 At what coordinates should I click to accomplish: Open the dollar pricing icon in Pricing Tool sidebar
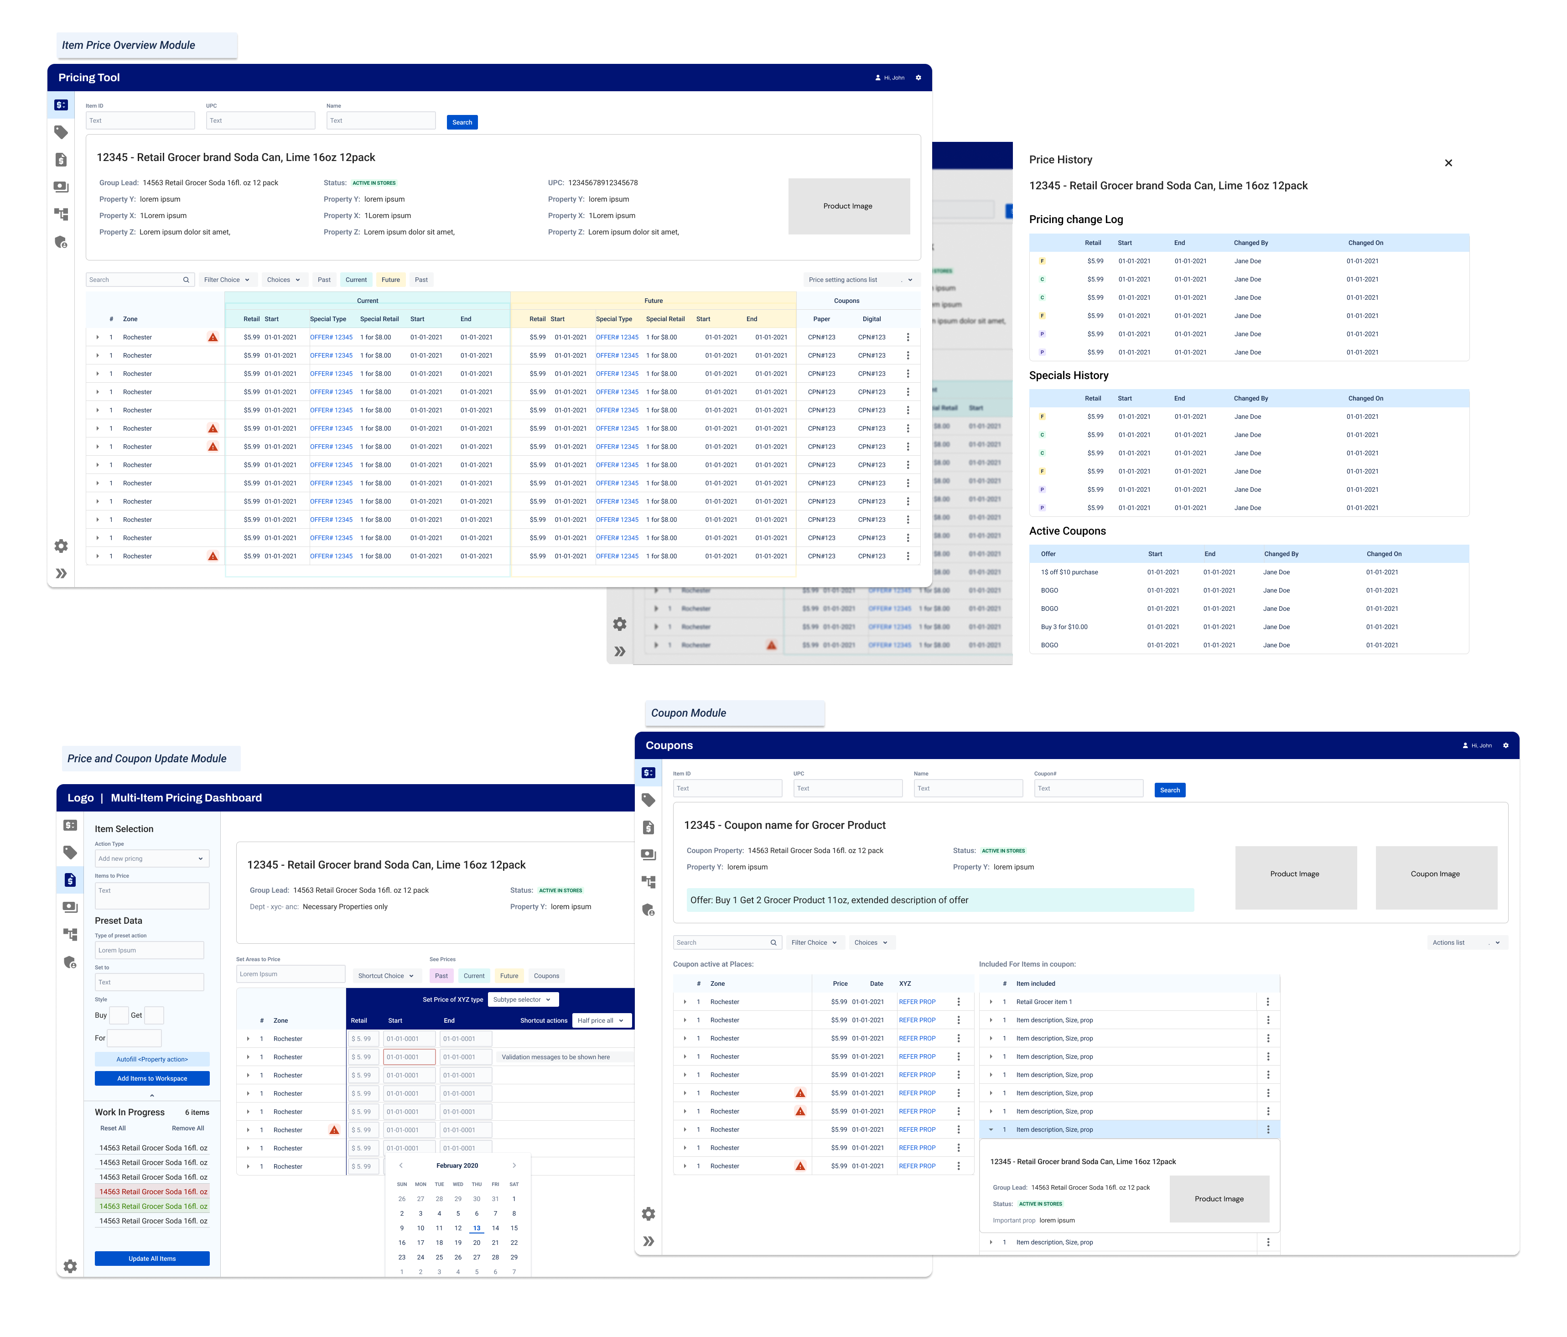click(x=61, y=105)
